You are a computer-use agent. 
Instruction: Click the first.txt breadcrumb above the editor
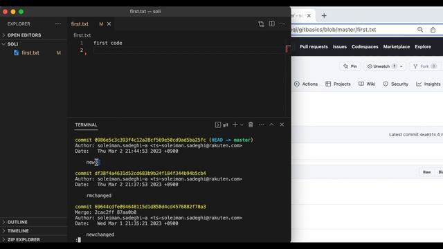[82, 35]
